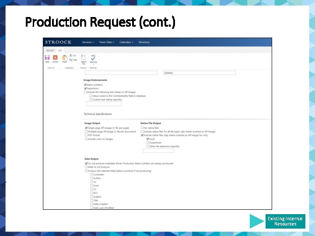
Task: Click the empty field left of 0000001
Action: [121, 73]
